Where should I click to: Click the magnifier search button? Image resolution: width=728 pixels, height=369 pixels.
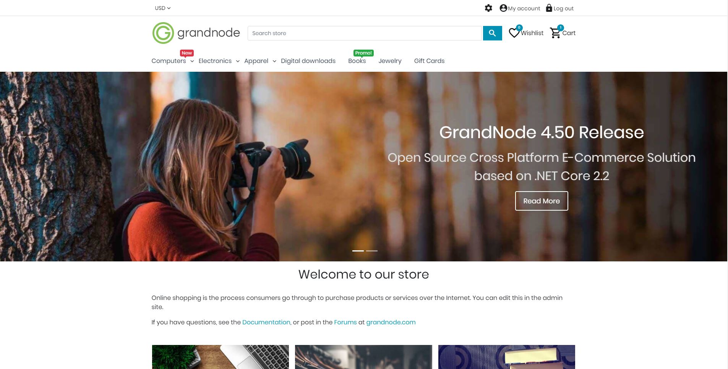pos(493,33)
